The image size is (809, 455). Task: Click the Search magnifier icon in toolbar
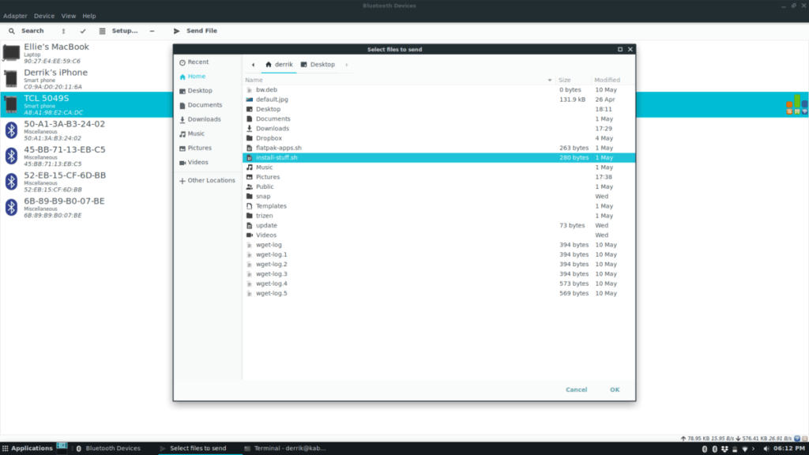tap(12, 31)
